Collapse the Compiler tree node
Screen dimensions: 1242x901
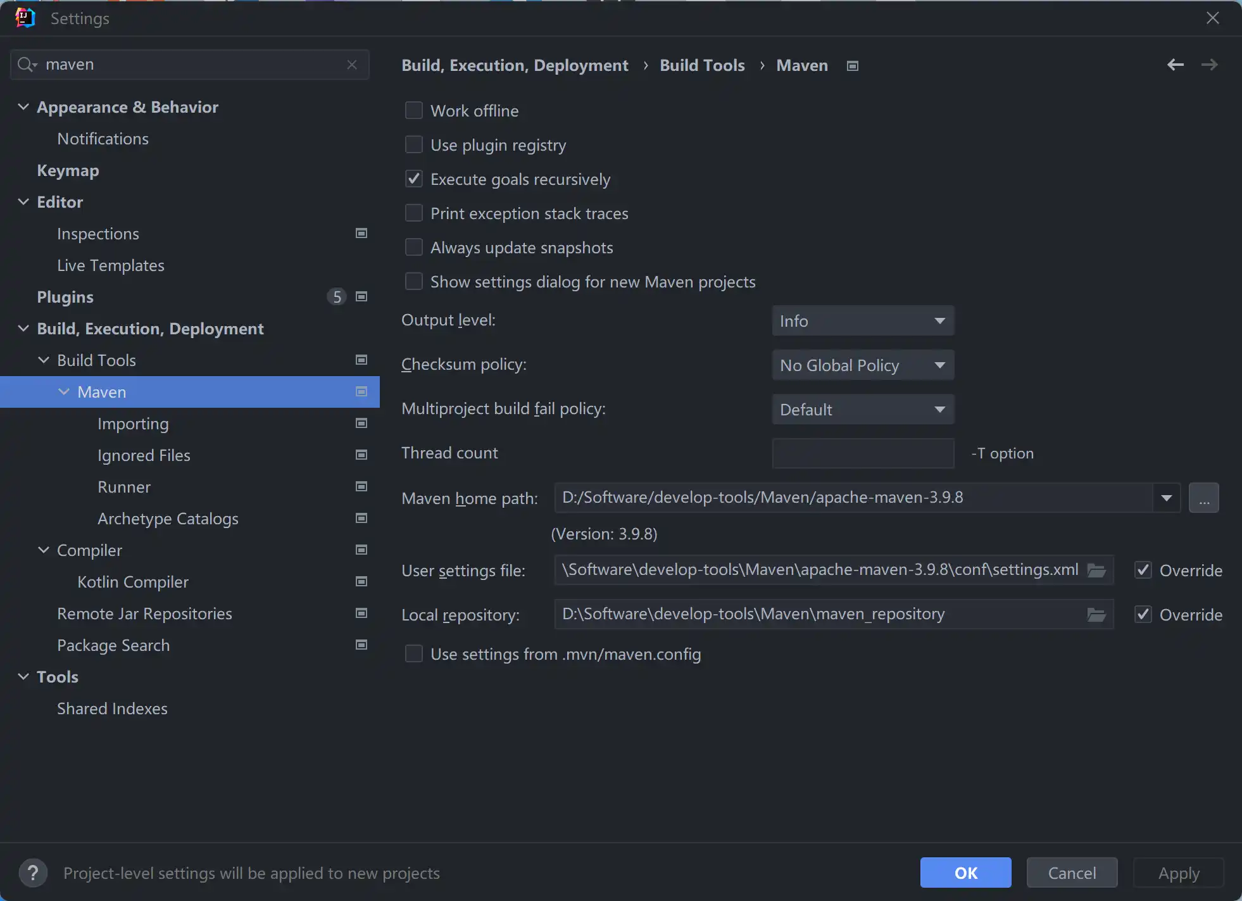[x=44, y=550]
